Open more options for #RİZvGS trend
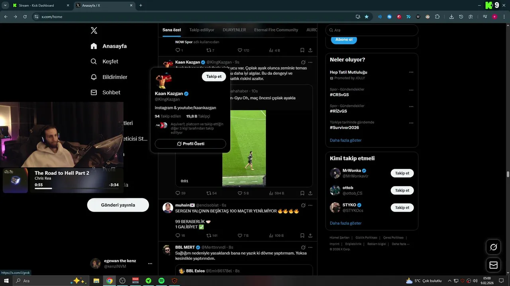 coord(411,106)
